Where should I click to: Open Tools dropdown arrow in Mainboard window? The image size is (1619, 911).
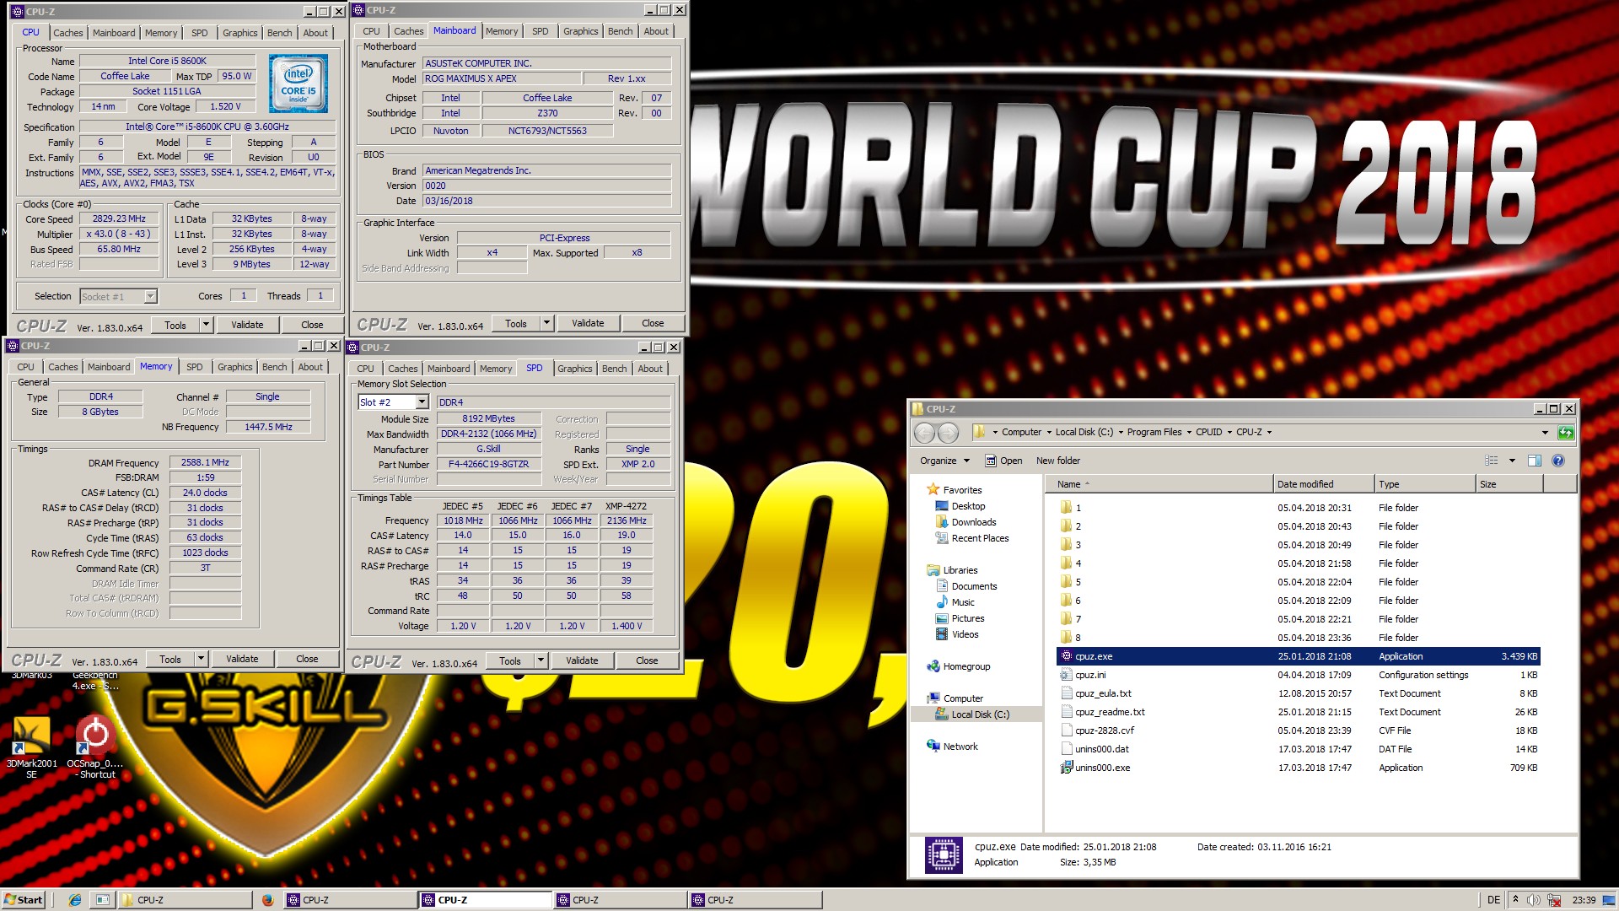tap(546, 323)
